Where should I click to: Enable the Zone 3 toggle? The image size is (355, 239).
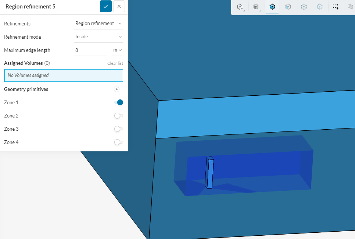point(118,129)
